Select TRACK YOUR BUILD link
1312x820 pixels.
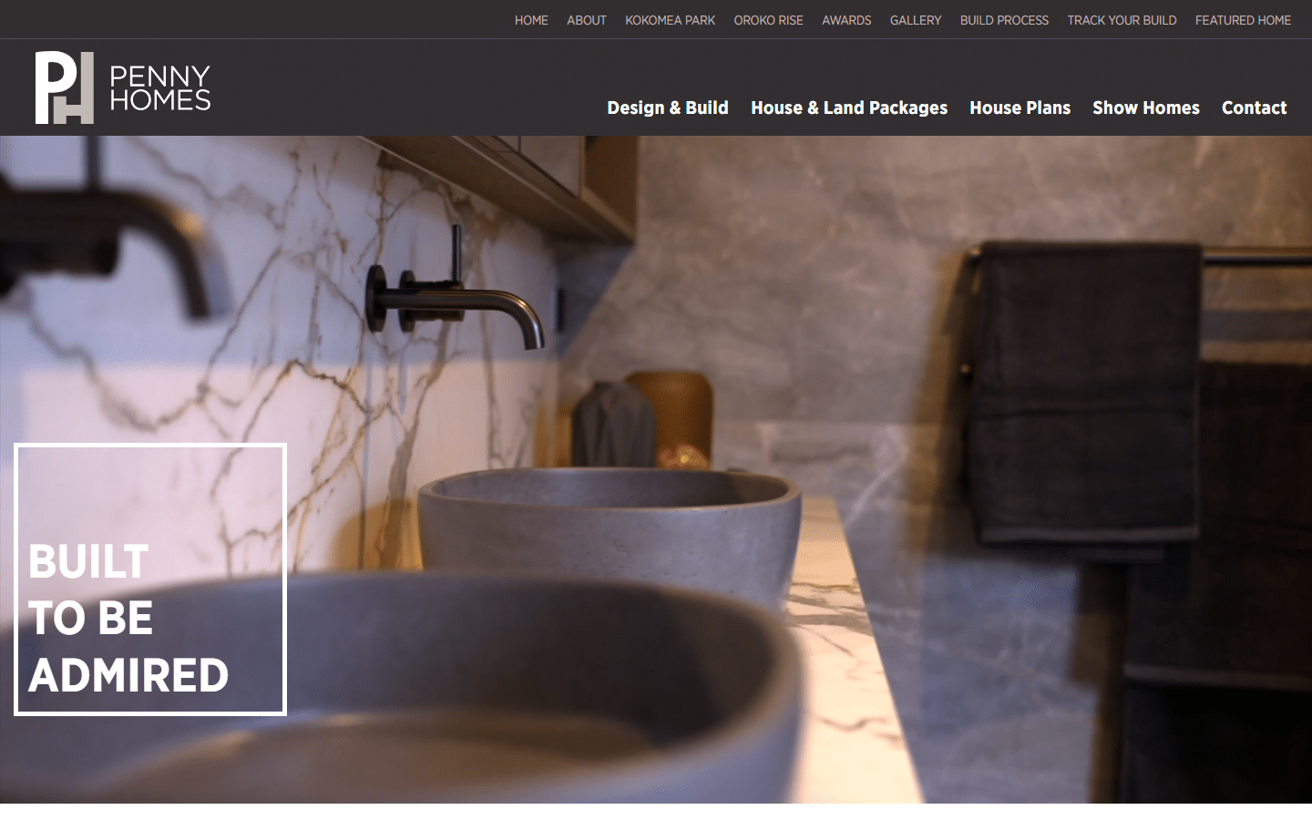coord(1122,20)
